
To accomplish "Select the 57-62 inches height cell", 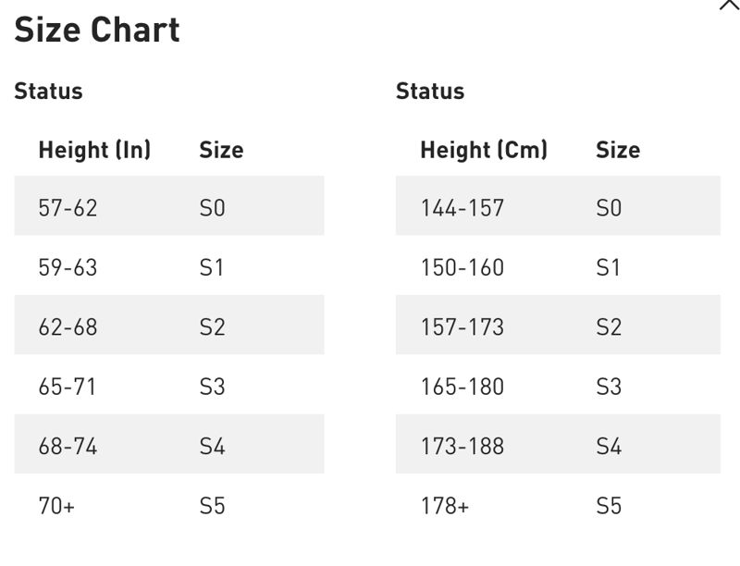I will coord(68,208).
